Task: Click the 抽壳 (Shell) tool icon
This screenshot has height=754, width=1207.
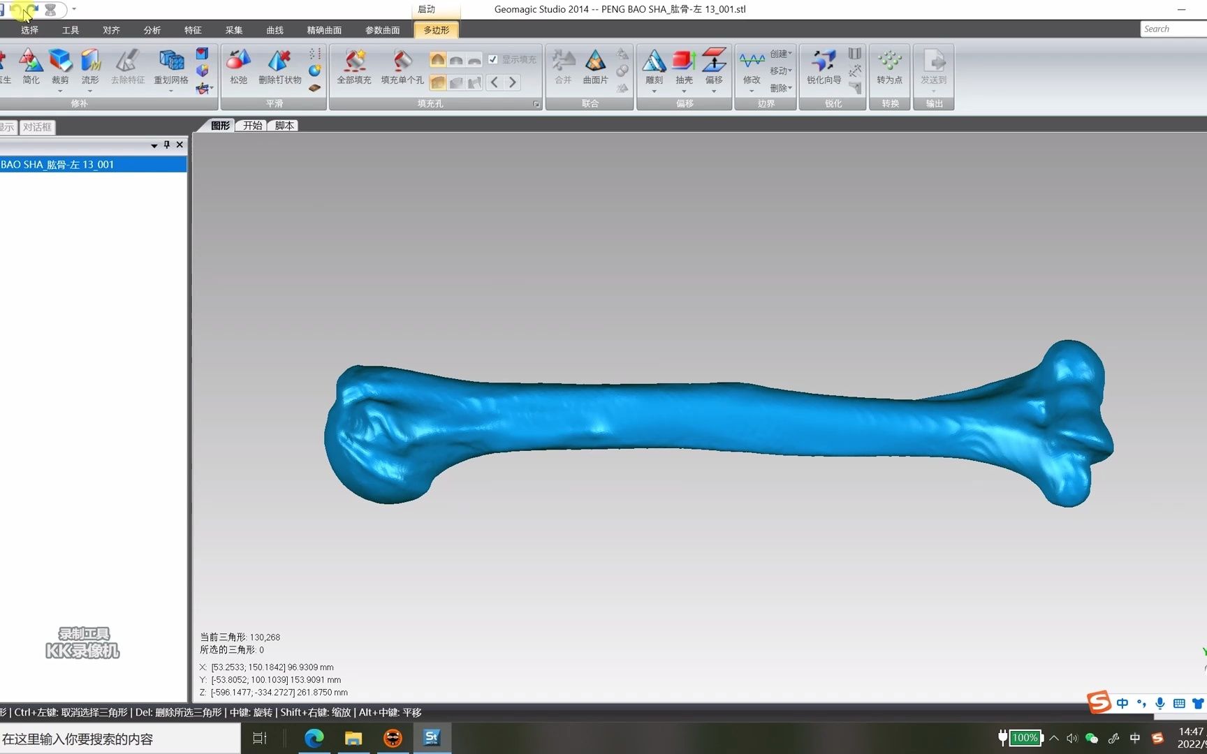Action: coord(684,61)
